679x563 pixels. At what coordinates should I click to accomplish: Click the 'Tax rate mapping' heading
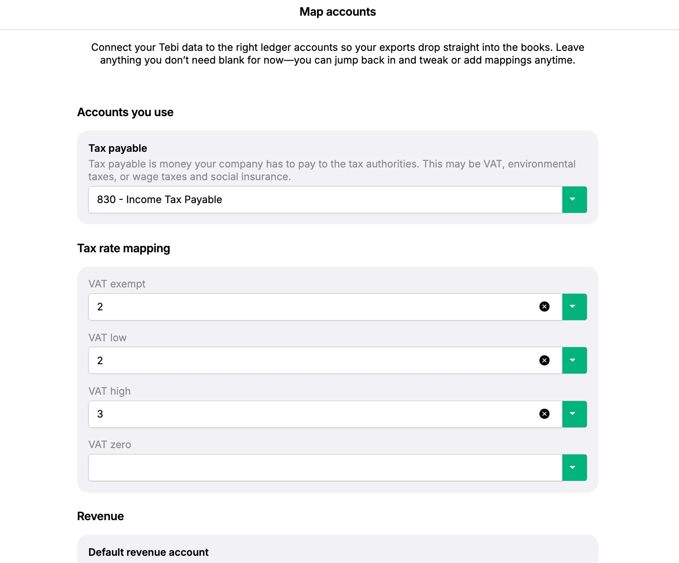click(x=123, y=248)
